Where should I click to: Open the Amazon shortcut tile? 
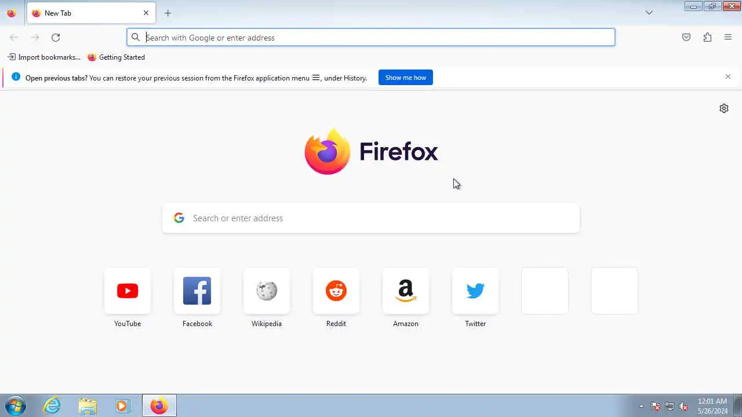pos(406,291)
